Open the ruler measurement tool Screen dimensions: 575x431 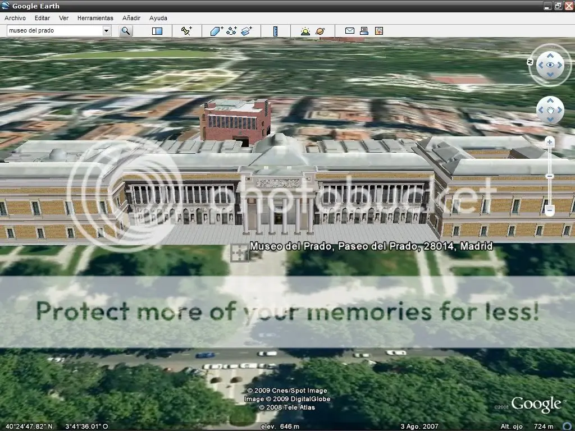pyautogui.click(x=275, y=31)
